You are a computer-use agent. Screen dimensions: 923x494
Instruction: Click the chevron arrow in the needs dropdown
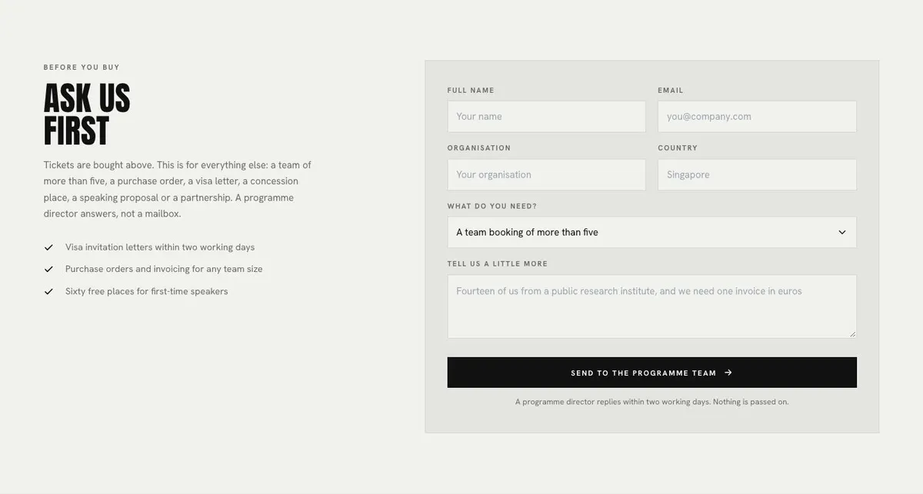[842, 232]
